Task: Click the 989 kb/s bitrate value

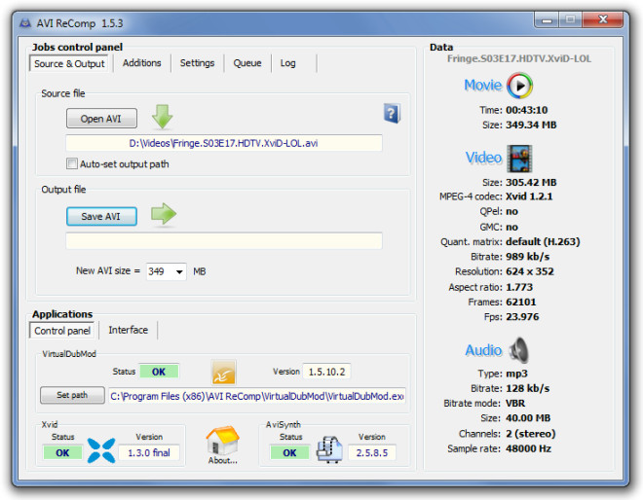Action: (x=528, y=257)
